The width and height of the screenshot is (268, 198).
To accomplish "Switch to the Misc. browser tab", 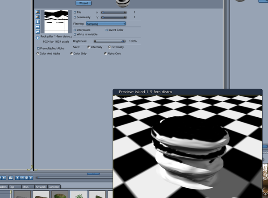I will pos(28,187).
